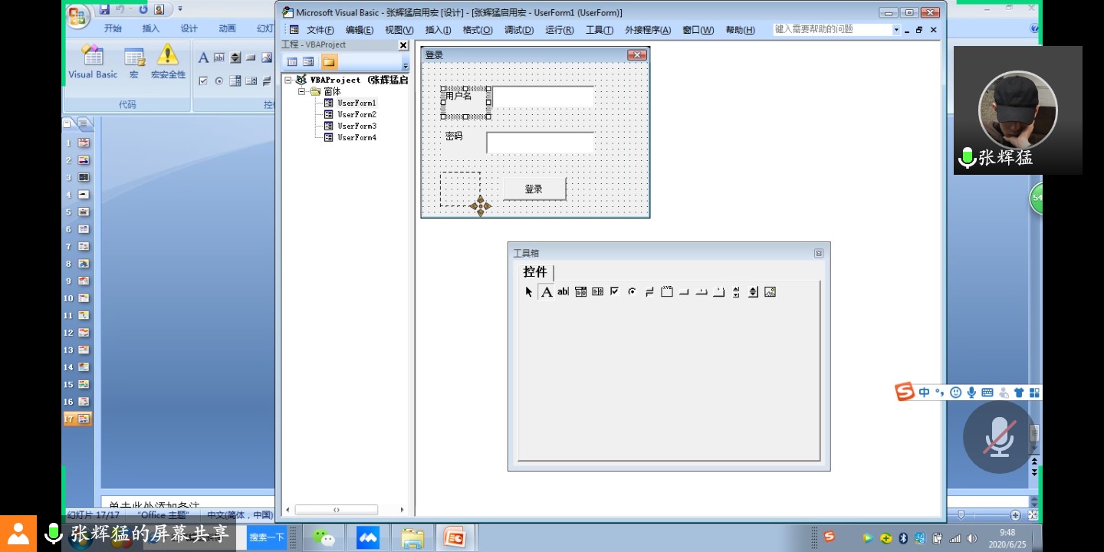This screenshot has height=552, width=1104.
Task: Select the Label (A) control in toolbox
Action: (547, 292)
